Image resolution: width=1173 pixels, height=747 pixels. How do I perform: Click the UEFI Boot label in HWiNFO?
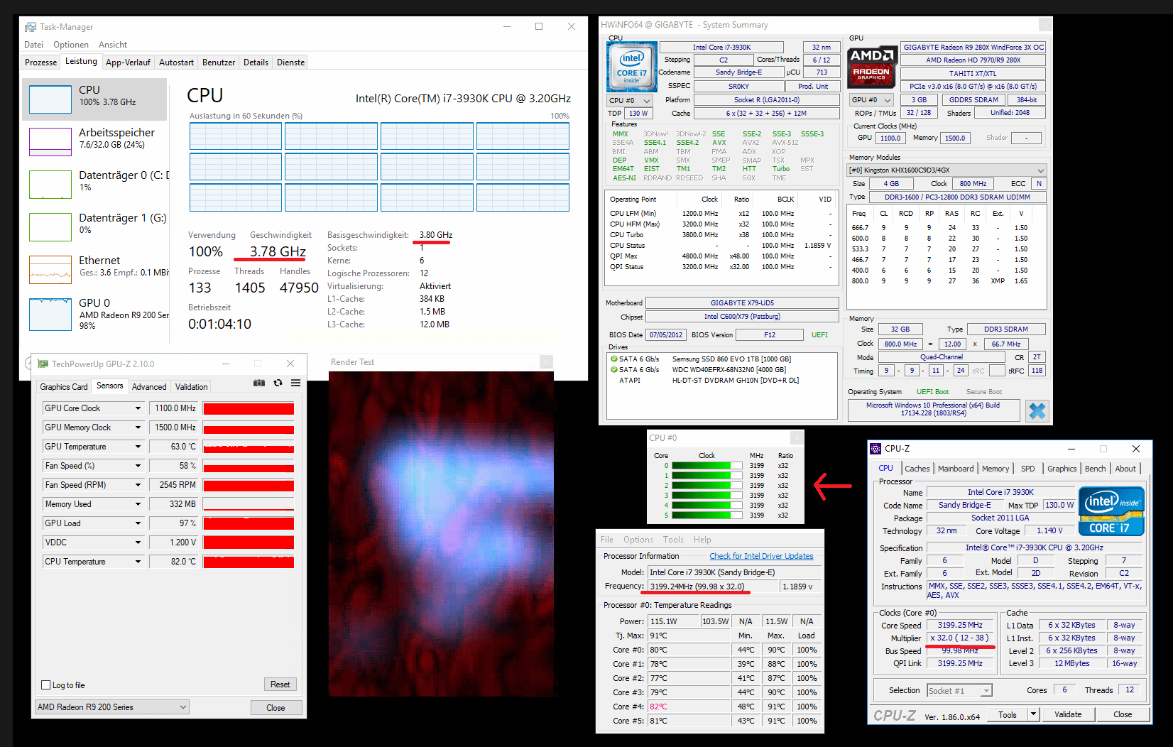point(932,392)
